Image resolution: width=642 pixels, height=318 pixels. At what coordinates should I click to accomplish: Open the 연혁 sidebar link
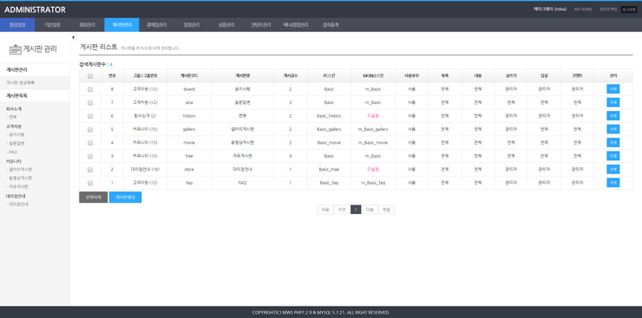[11, 117]
